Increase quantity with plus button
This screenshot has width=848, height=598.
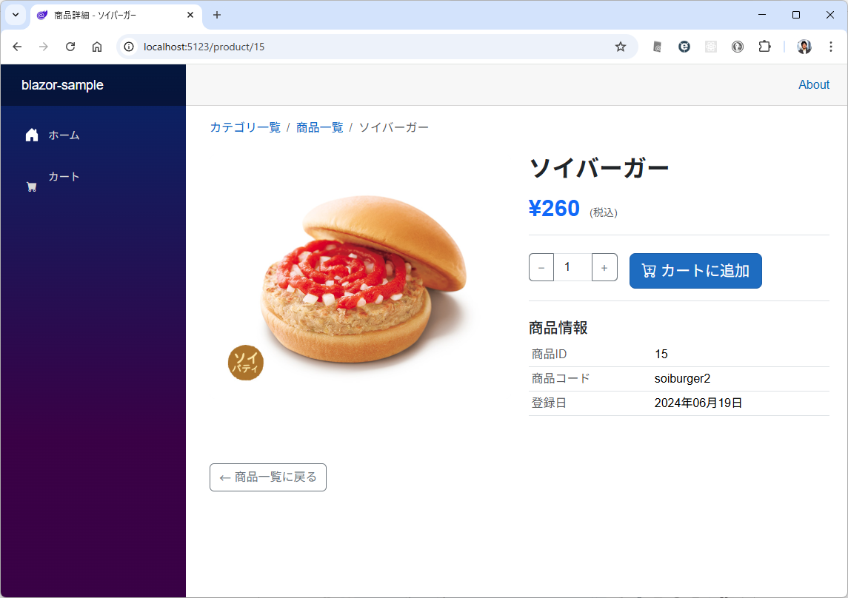[604, 267]
